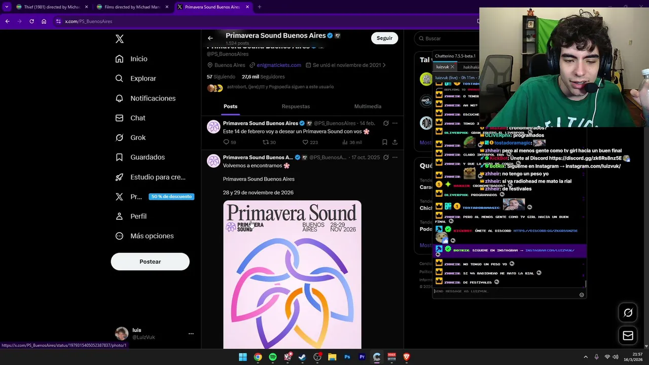
Task: Open Grok explain icon on 17 oct. 2025 post
Action: click(386, 157)
